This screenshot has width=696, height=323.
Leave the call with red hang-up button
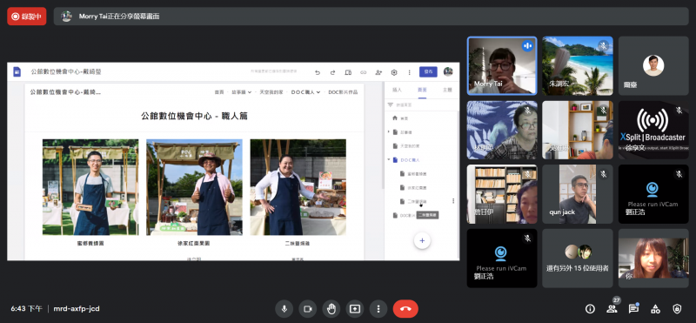coord(405,309)
